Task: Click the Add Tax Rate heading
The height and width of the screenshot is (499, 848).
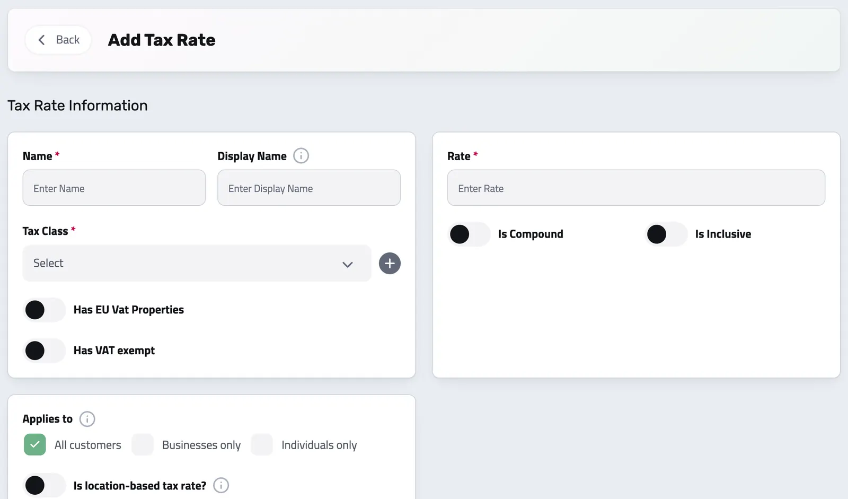Action: pos(162,40)
